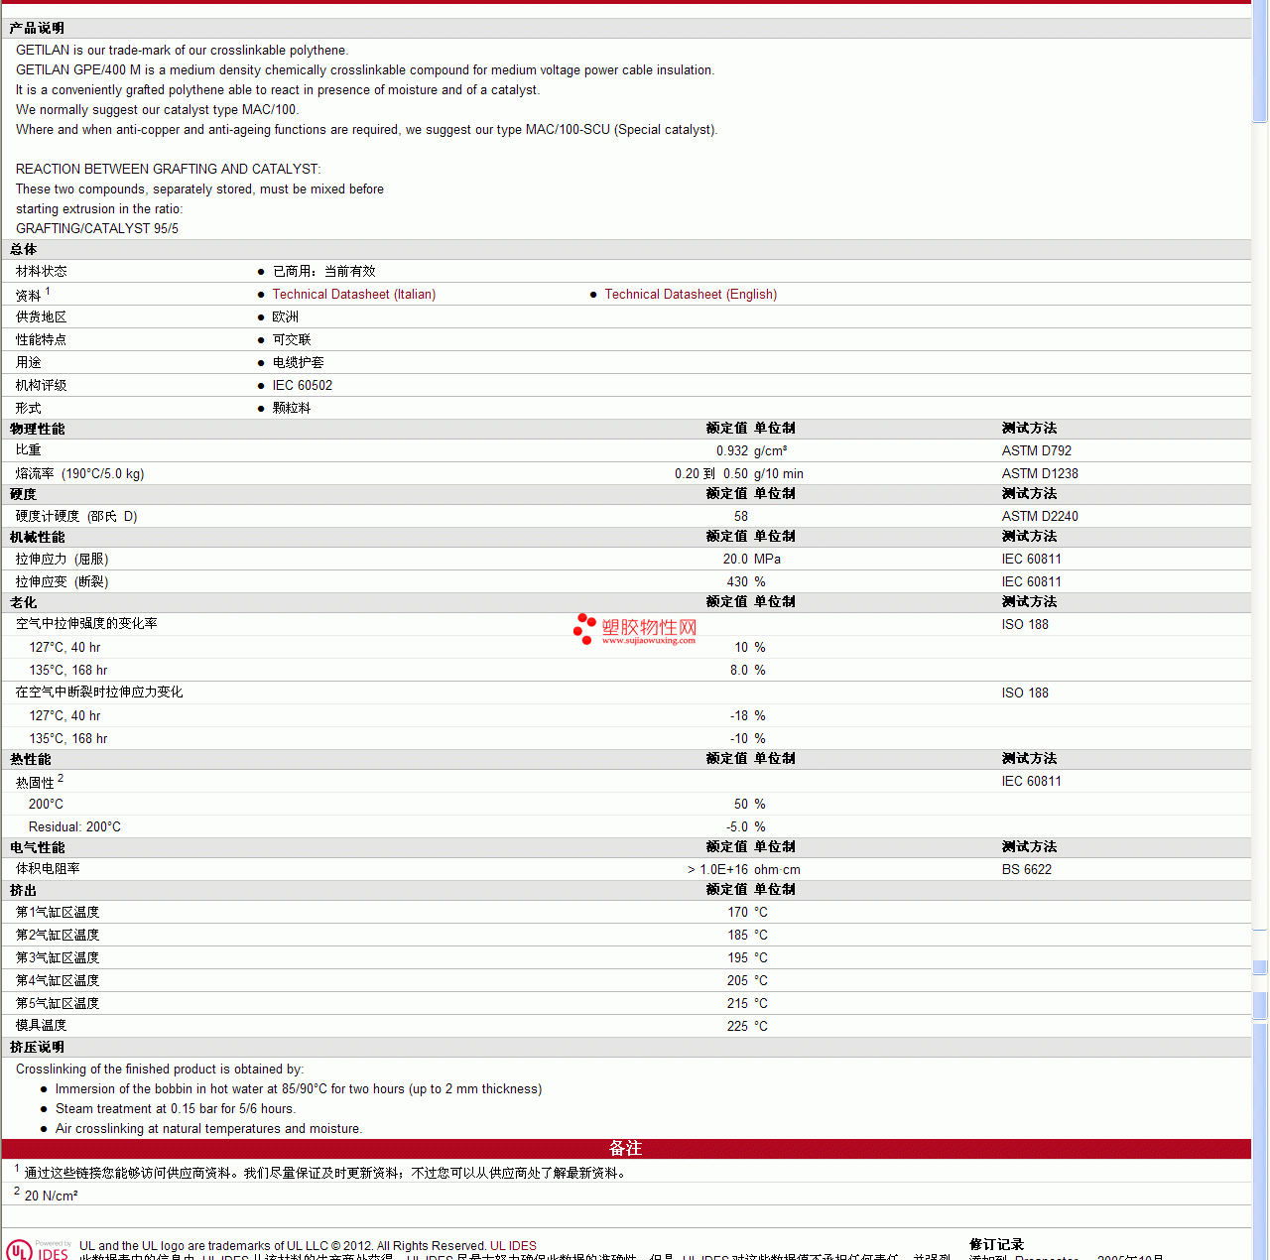Click the Residual: 200°C row label
This screenshot has height=1260, width=1270.
(74, 827)
